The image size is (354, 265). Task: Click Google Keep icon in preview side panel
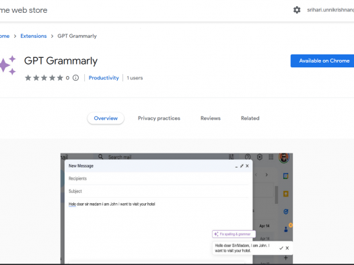point(285,194)
